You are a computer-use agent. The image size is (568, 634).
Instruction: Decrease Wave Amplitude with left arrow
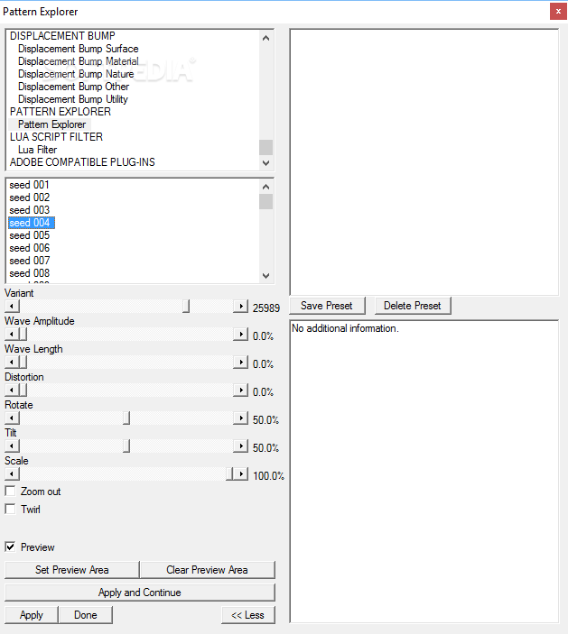point(12,334)
